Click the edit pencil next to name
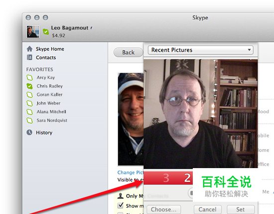Image resolution: width=274 pixels, height=214 pixels. point(91,28)
